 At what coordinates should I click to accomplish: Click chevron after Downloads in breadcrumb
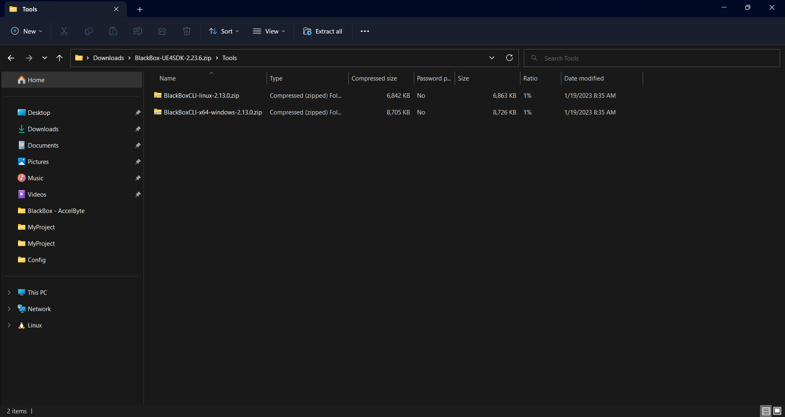click(x=130, y=58)
